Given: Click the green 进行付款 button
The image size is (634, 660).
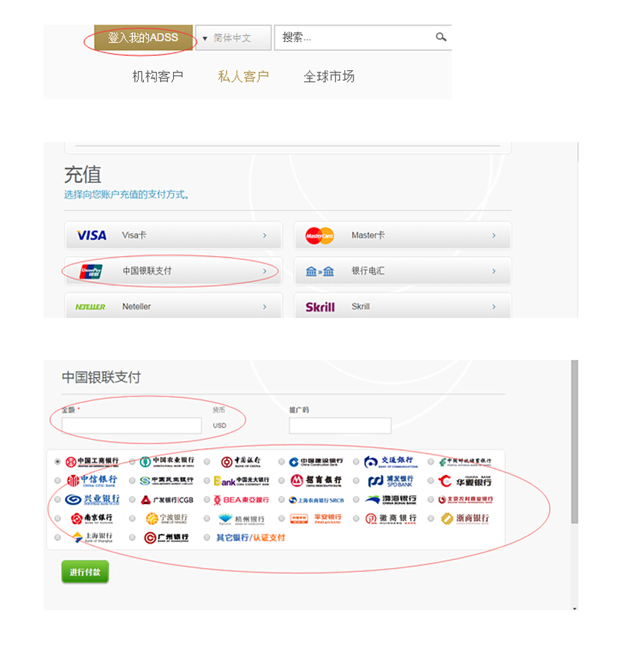Looking at the screenshot, I should click(x=85, y=572).
